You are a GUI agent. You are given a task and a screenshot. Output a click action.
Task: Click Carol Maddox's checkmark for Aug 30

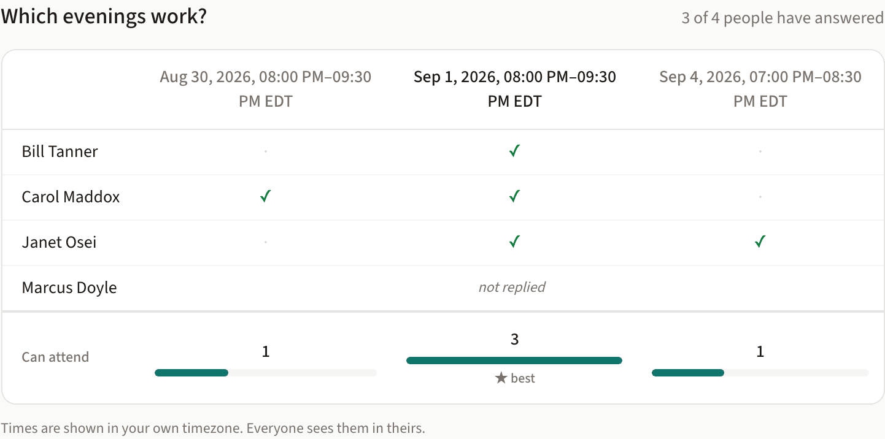click(265, 197)
